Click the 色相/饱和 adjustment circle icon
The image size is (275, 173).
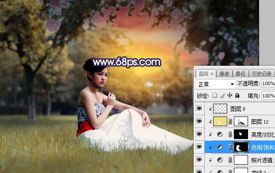(x=220, y=147)
